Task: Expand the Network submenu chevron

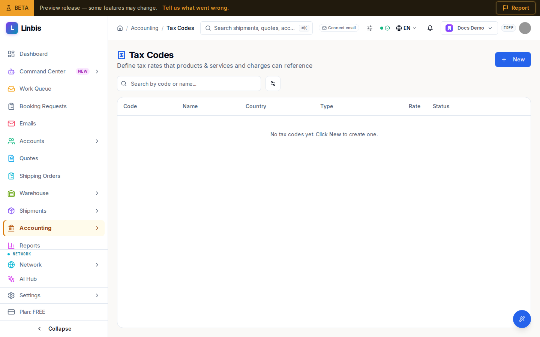Action: [97, 265]
